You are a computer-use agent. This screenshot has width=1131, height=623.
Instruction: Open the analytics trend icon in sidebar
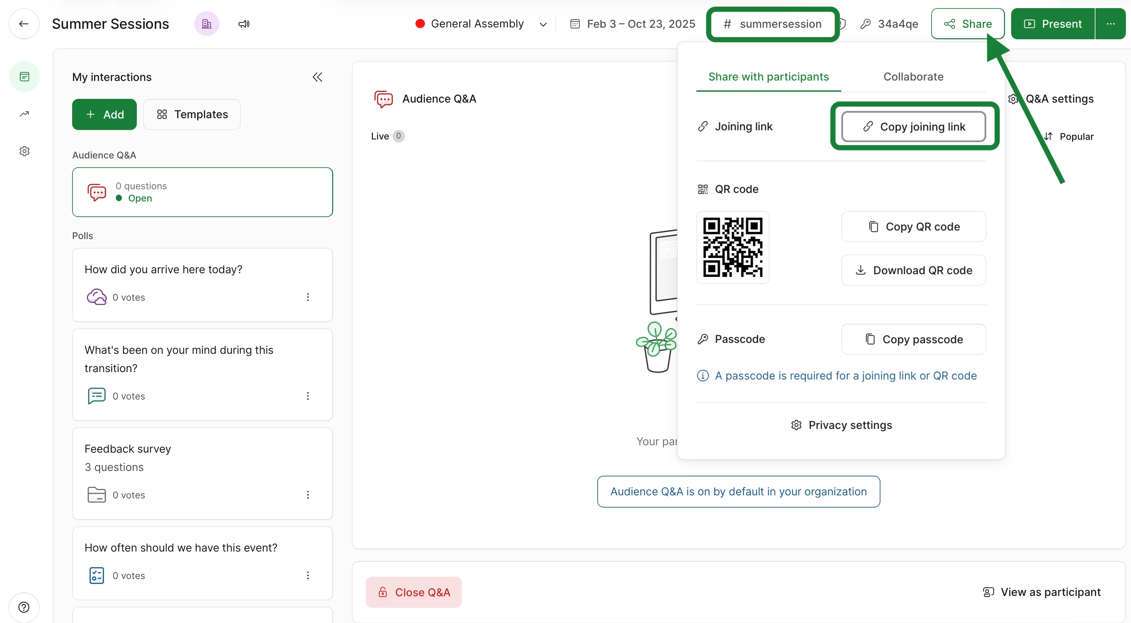tap(25, 114)
